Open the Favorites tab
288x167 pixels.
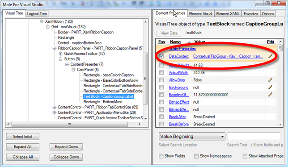(x=251, y=14)
